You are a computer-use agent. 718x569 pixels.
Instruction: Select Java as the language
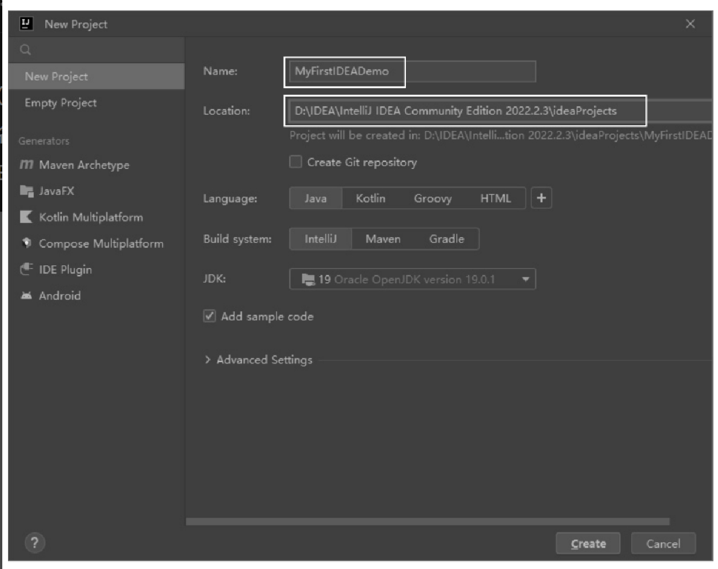tap(316, 198)
